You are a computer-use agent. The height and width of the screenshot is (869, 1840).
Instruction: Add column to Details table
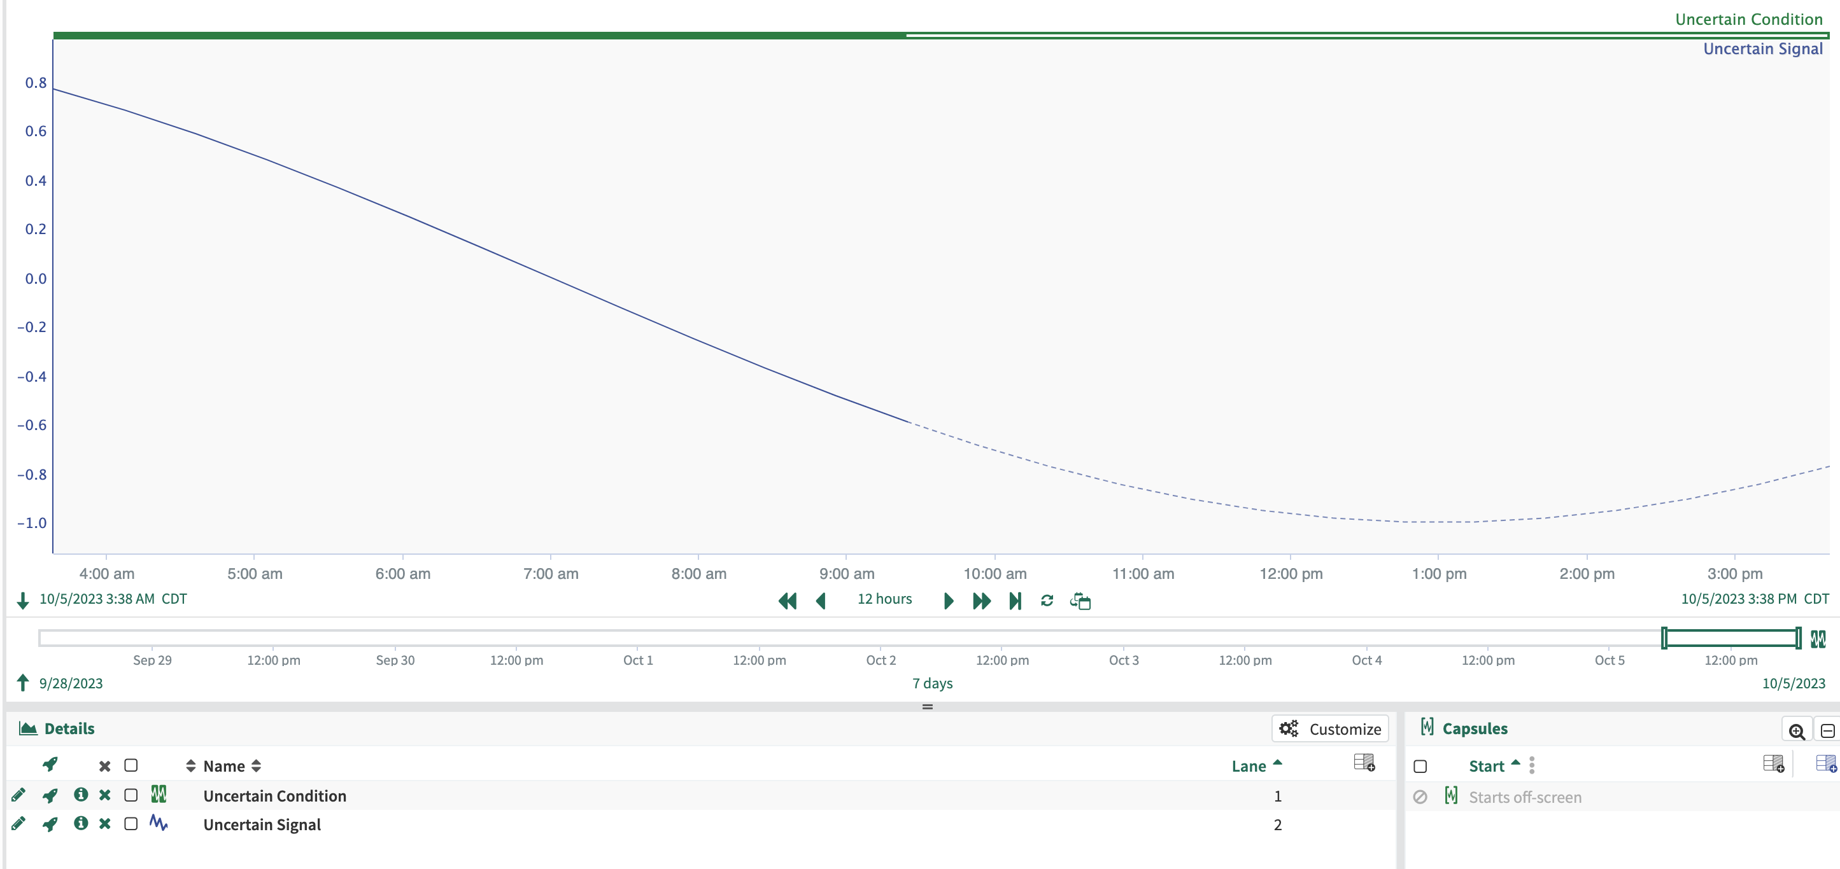1364,763
